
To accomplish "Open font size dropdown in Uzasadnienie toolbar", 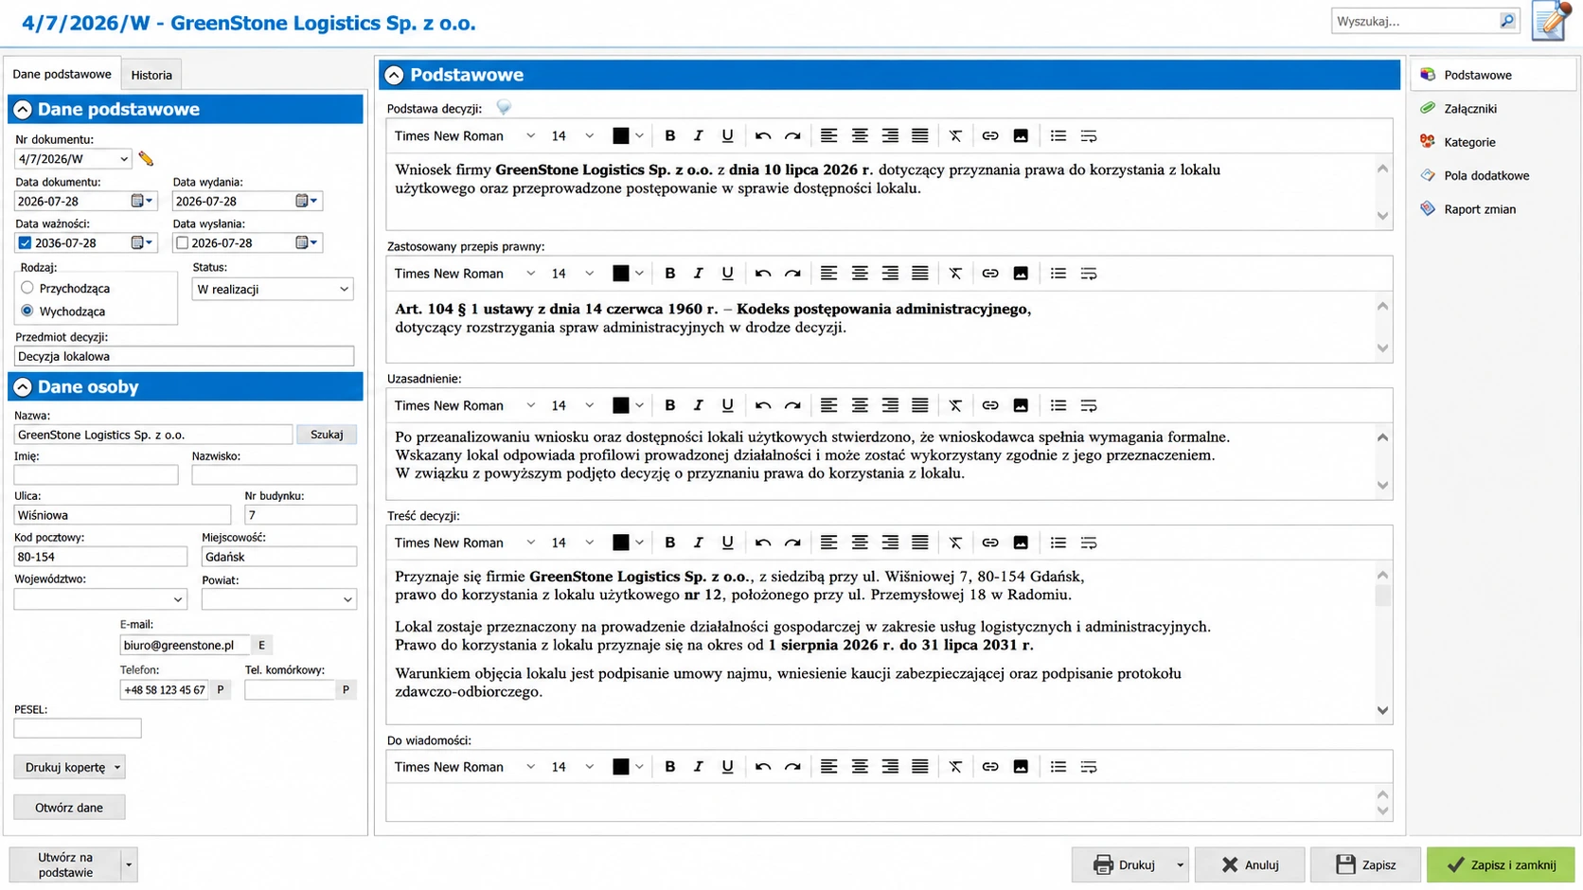I will (x=589, y=405).
